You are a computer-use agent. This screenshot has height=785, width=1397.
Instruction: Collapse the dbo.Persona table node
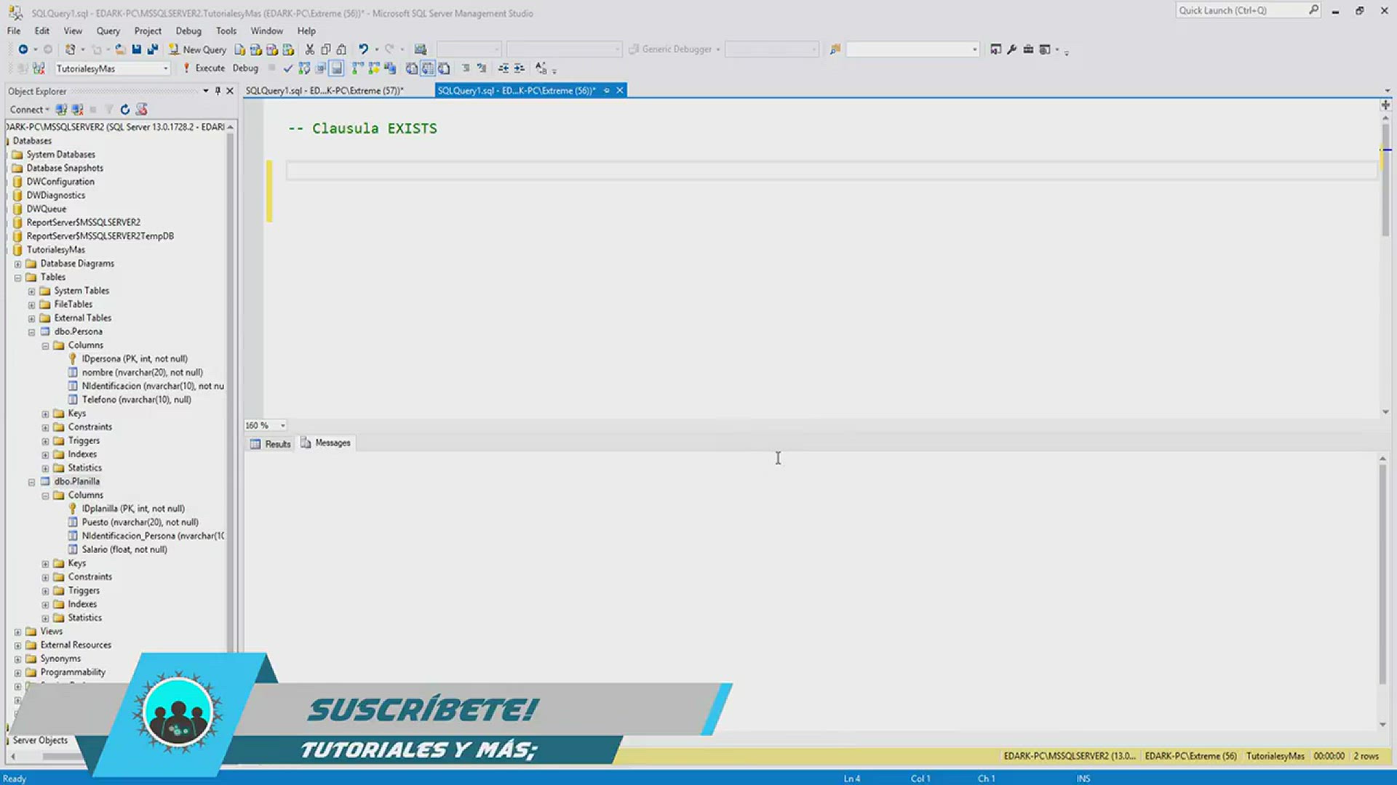pos(31,332)
